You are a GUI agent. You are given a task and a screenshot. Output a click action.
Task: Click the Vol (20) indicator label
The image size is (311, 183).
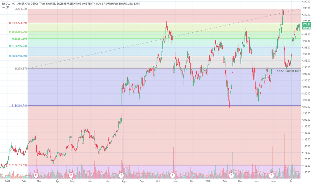pyautogui.click(x=6, y=7)
